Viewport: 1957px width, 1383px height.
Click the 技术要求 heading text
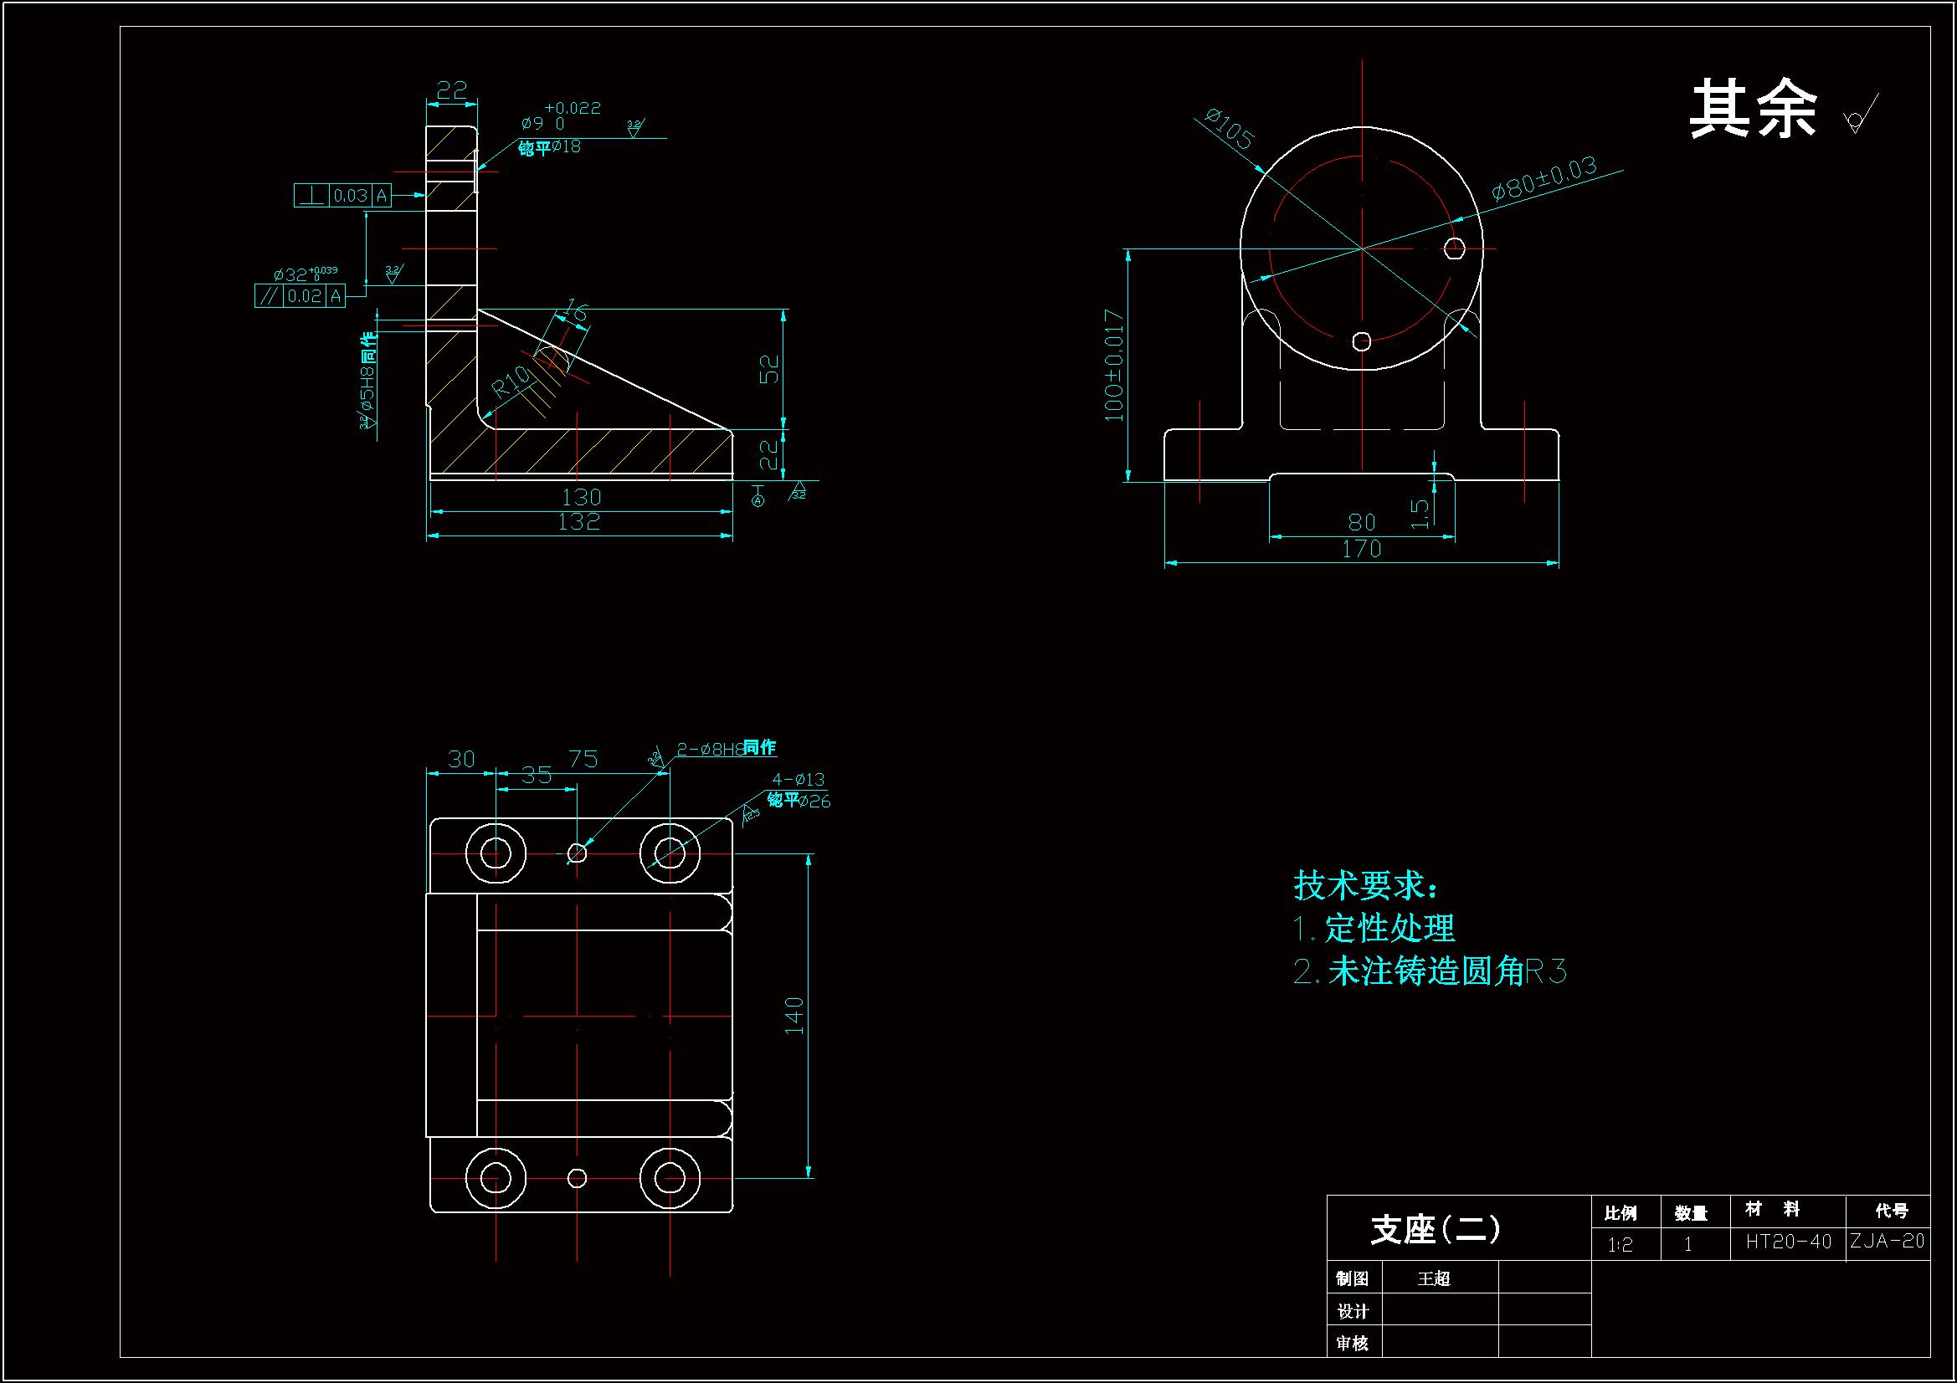click(x=1364, y=885)
